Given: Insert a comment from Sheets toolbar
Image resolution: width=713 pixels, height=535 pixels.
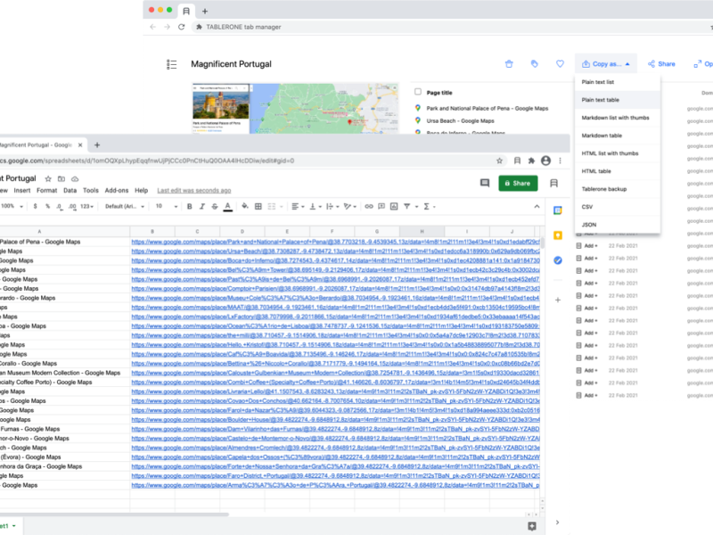Looking at the screenshot, I should [x=381, y=207].
